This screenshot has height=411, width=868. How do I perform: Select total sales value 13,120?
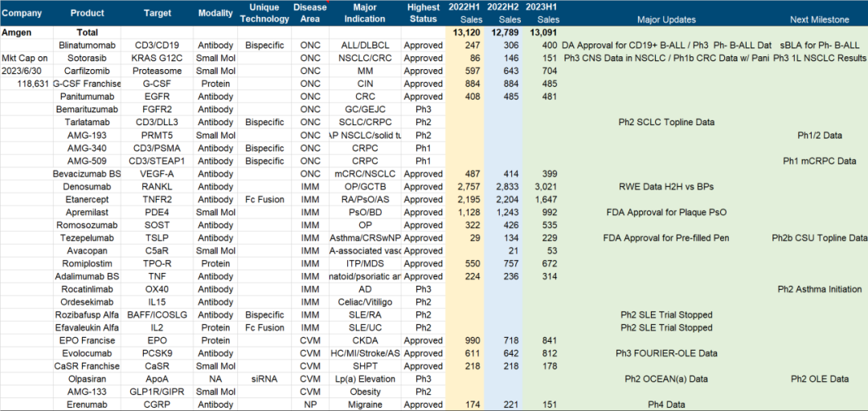[467, 32]
